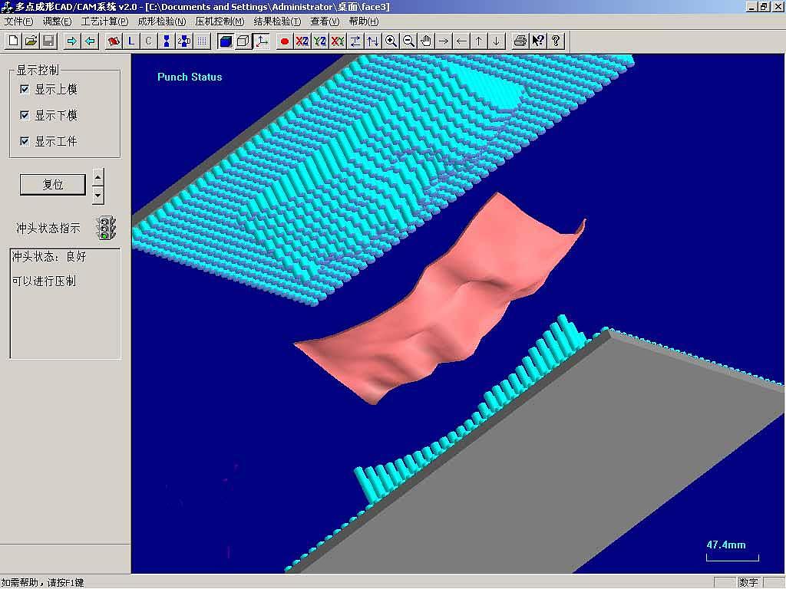Click the red record dot icon
Viewport: 786px width, 589px height.
point(285,41)
